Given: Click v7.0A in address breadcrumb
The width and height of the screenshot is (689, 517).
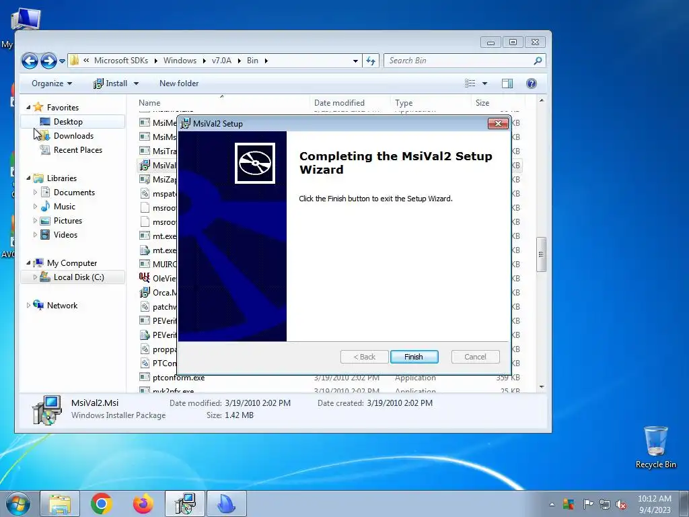Looking at the screenshot, I should click(221, 61).
